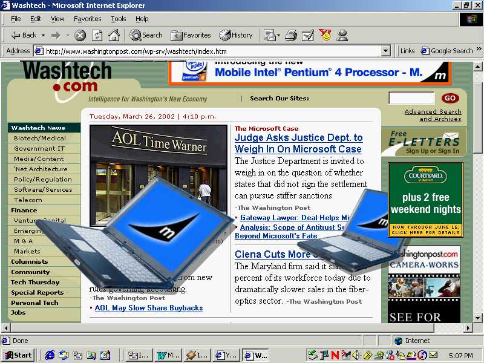
Task: Refresh the page with the Refresh icon
Action: [x=97, y=36]
